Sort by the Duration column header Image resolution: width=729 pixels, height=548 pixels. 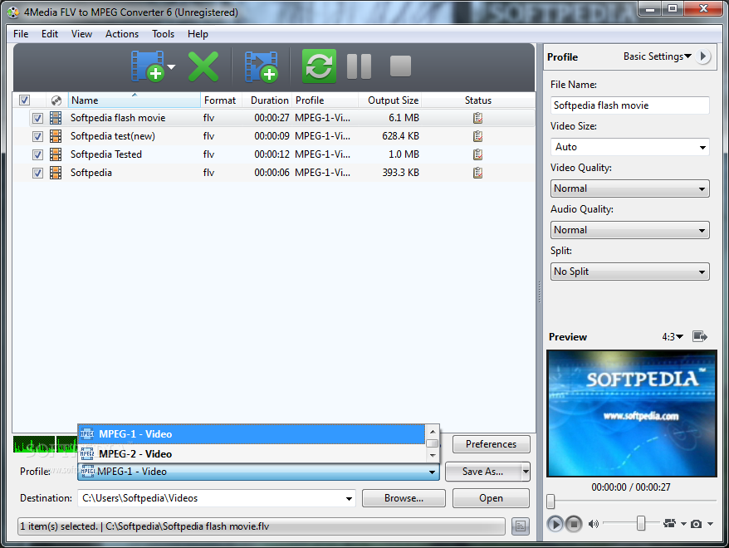click(269, 100)
